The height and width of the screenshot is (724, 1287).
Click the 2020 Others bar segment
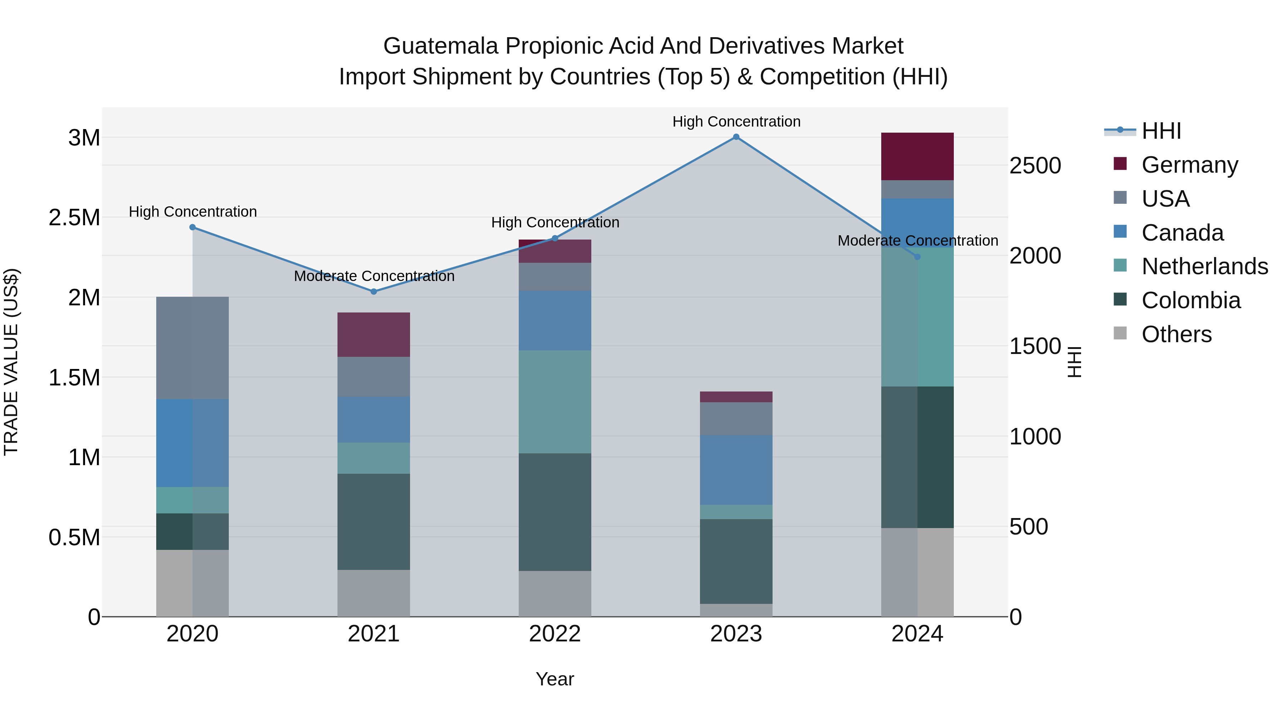click(x=193, y=583)
